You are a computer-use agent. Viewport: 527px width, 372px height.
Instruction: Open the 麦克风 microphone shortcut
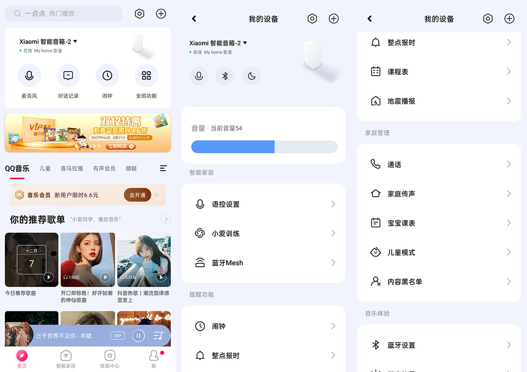[29, 76]
